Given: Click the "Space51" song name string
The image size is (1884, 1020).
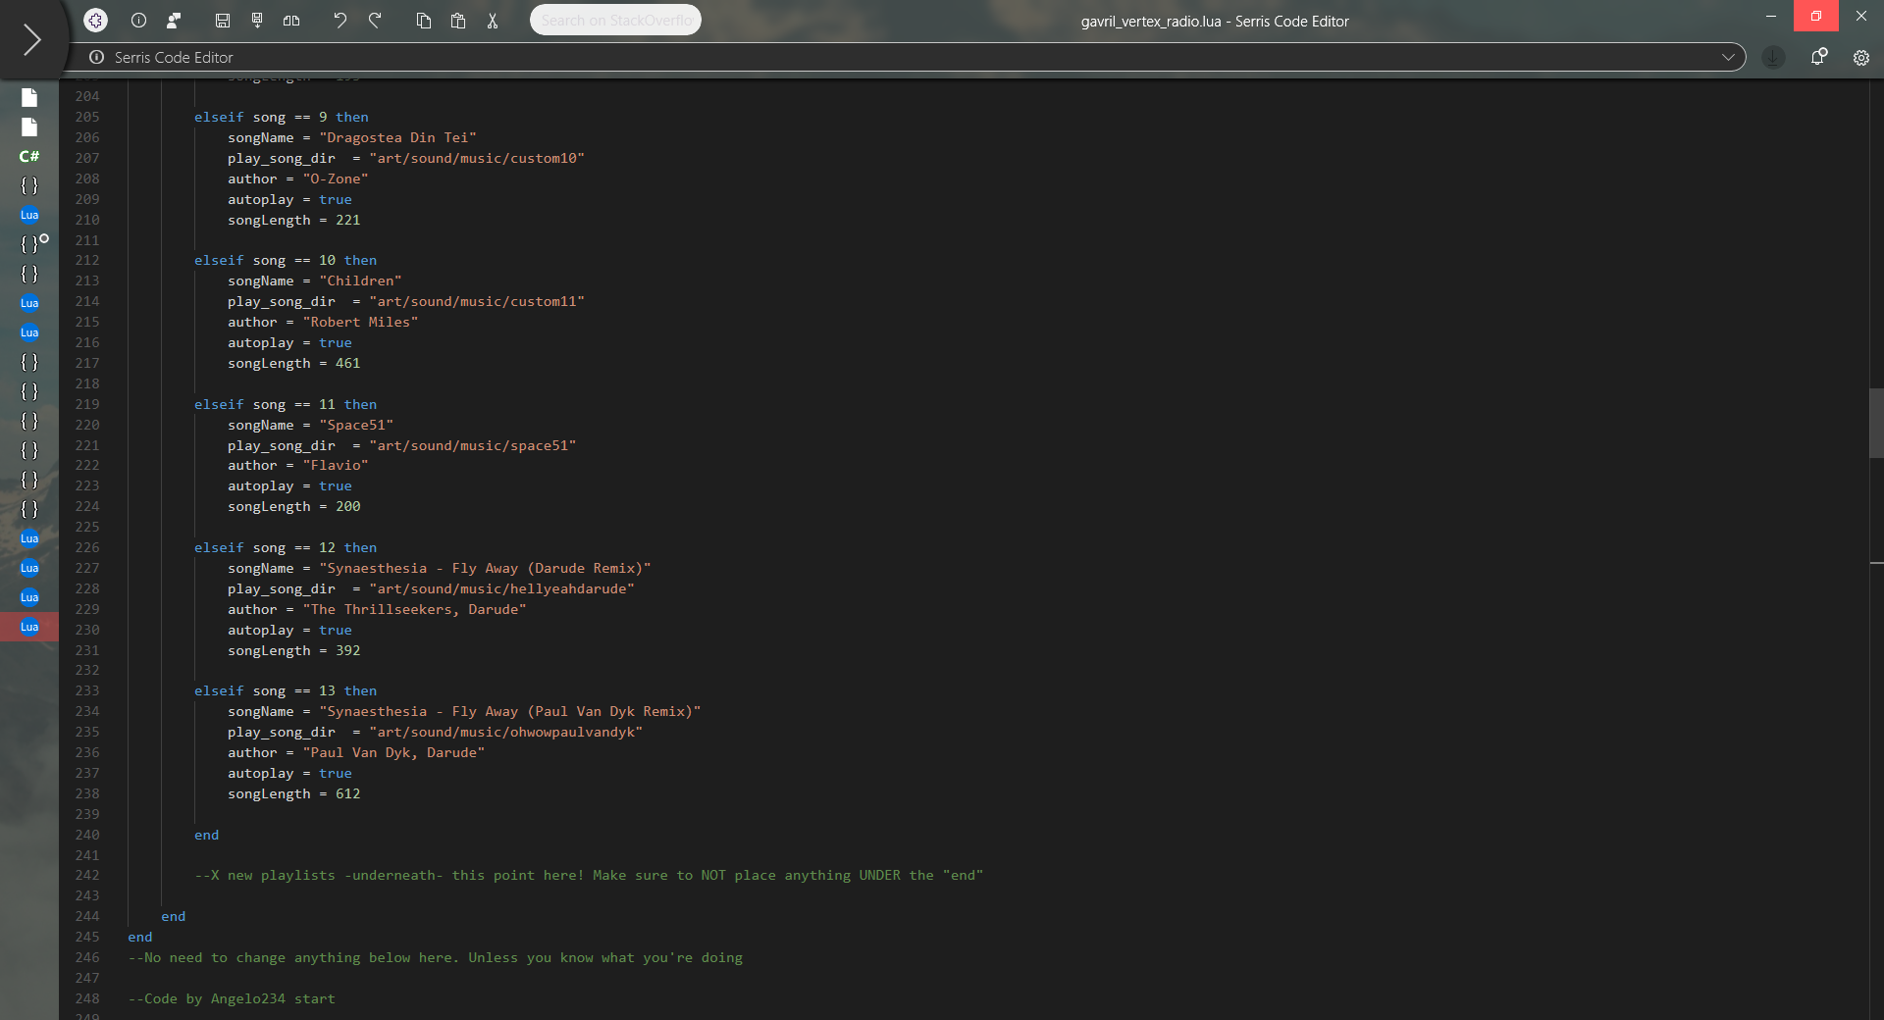Looking at the screenshot, I should 356,425.
